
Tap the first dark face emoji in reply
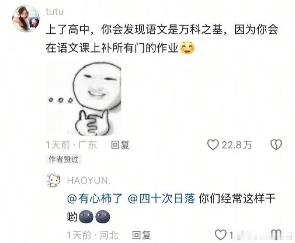pos(86,217)
